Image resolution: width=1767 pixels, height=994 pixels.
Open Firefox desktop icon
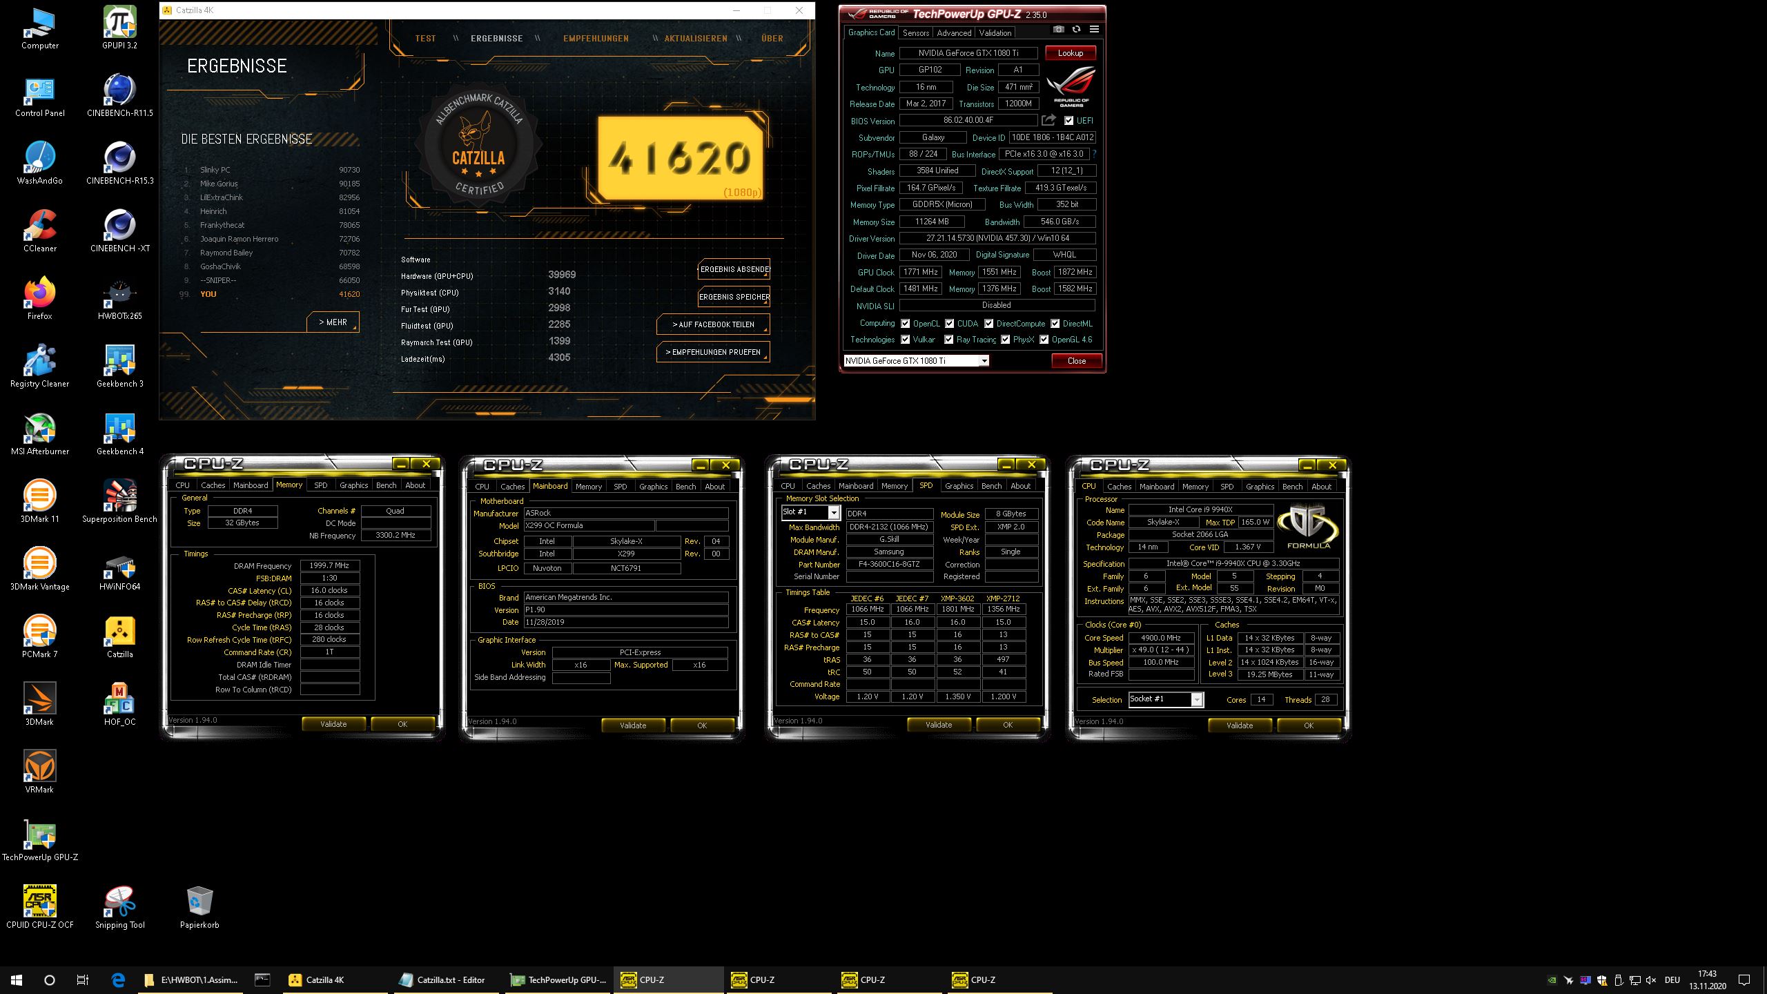(x=40, y=298)
